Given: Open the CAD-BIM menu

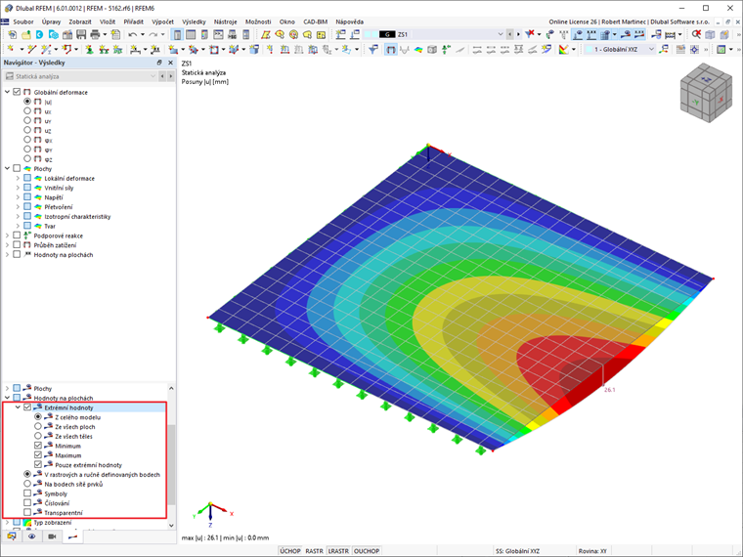Looking at the screenshot, I should tap(315, 21).
